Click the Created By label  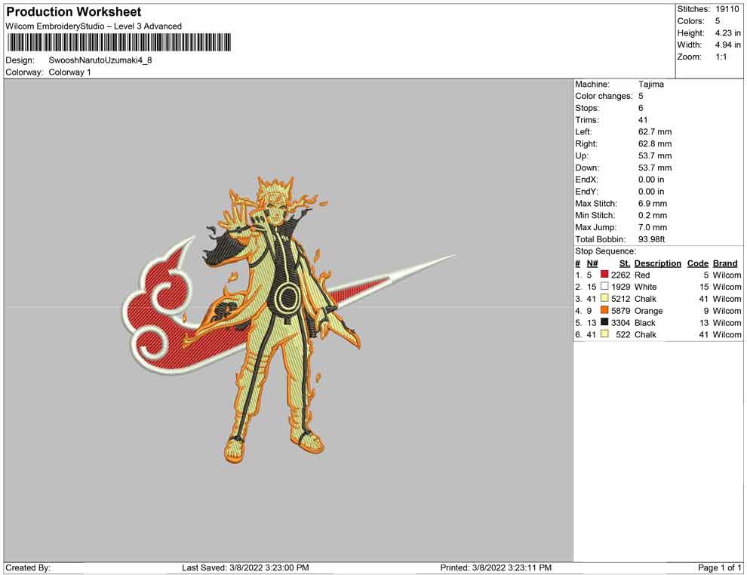coord(28,567)
